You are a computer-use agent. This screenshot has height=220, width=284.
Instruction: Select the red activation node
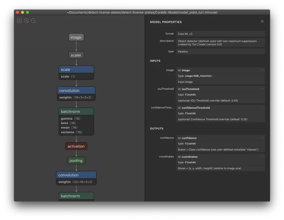76,146
